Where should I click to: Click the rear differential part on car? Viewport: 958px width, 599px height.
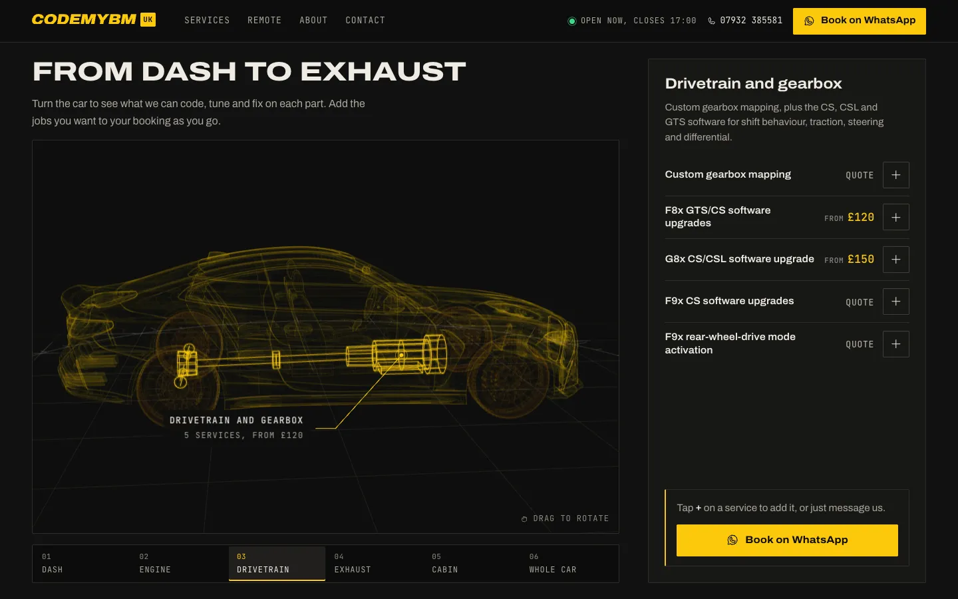186,366
